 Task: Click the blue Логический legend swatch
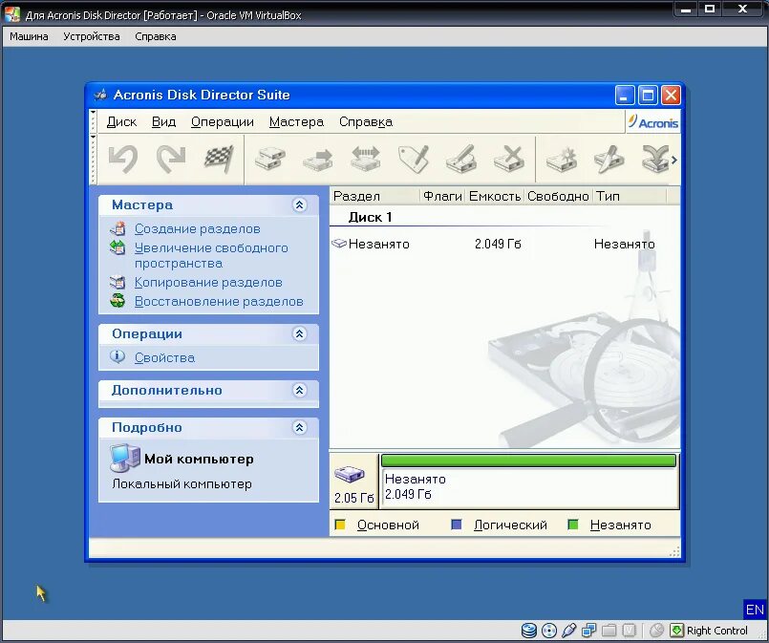456,525
